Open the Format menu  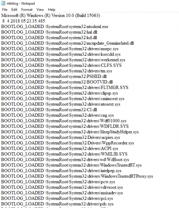coord(27,10)
